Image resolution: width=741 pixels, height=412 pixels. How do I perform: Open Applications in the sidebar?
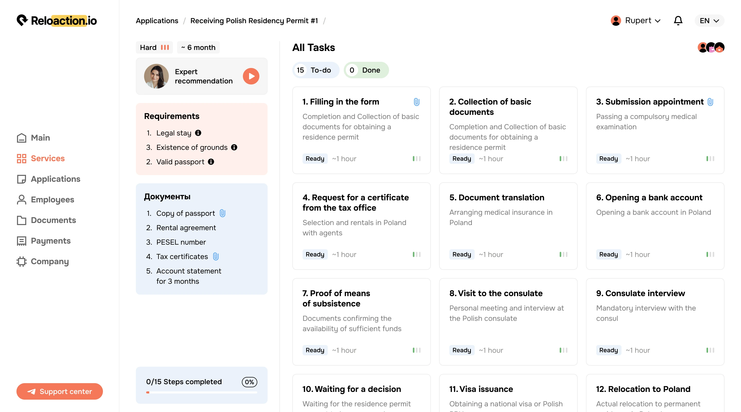(48, 179)
